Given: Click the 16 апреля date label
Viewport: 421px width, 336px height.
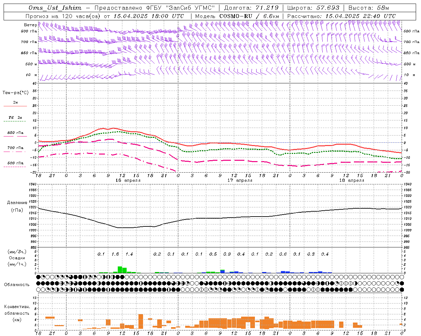Looking at the screenshot, I should [128, 180].
